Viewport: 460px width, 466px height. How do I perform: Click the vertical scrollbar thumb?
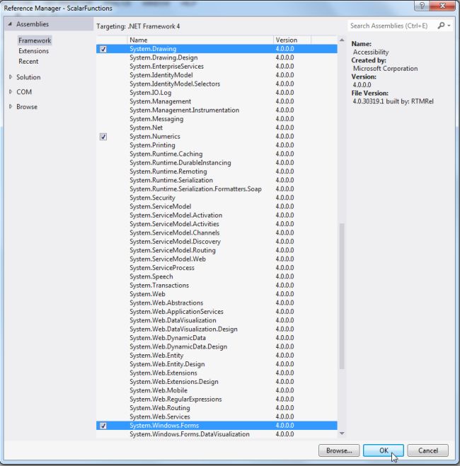click(x=342, y=296)
